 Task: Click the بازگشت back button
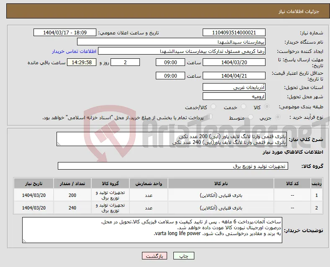coord(155,256)
